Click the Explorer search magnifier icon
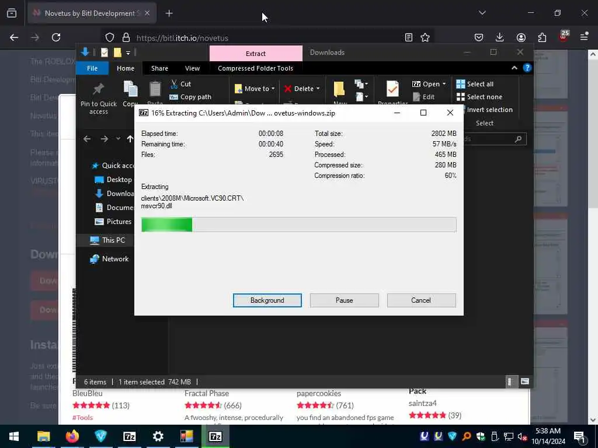Screen dimensions: 598x448 (518, 139)
